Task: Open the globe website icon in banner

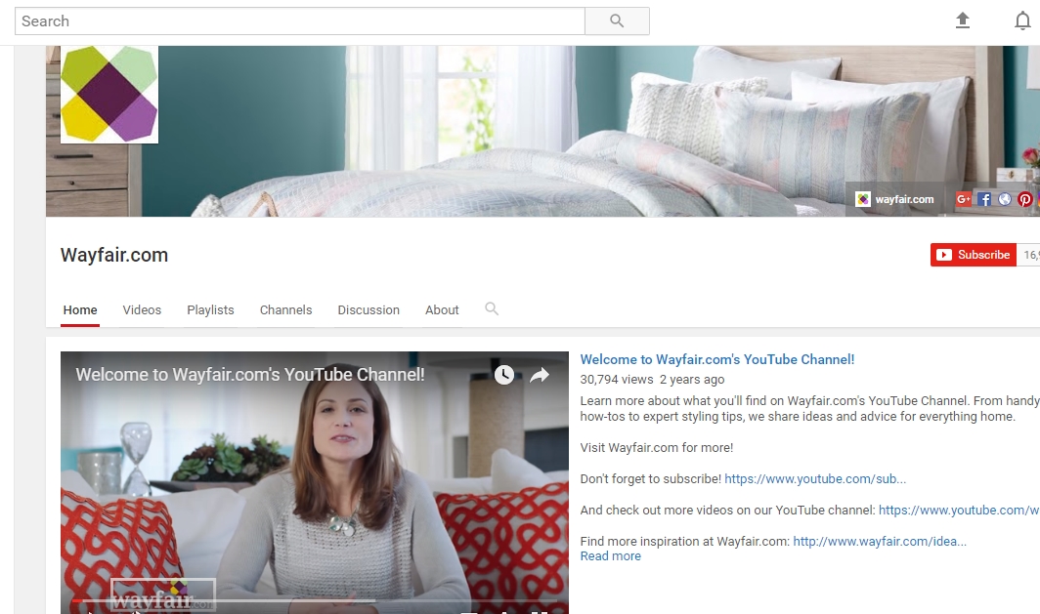Action: coord(1005,199)
